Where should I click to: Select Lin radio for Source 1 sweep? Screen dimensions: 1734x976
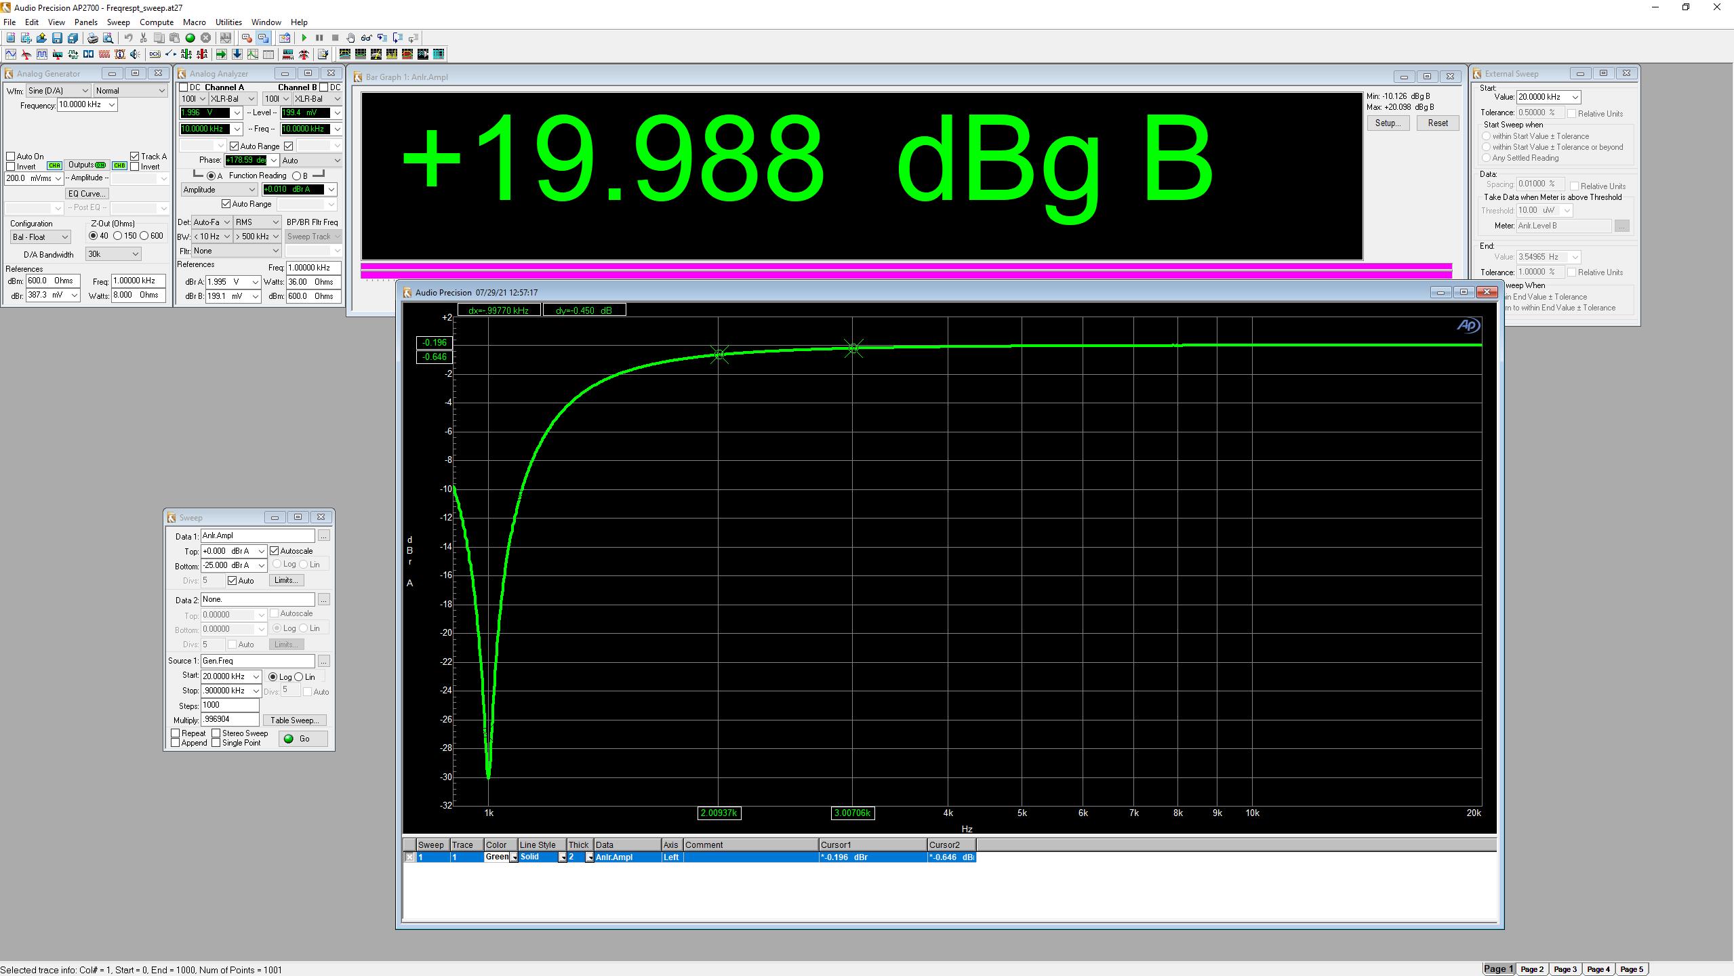point(299,677)
